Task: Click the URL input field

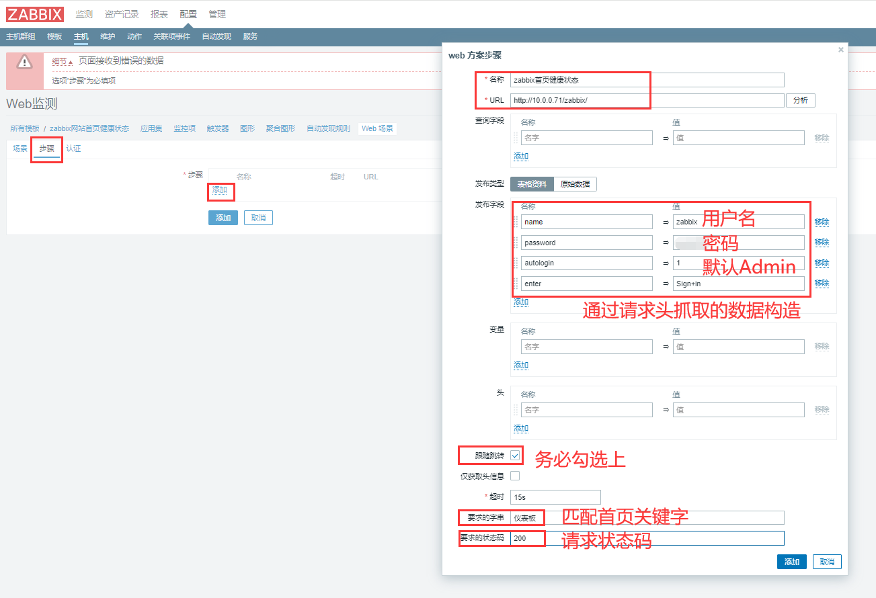Action: tap(647, 100)
